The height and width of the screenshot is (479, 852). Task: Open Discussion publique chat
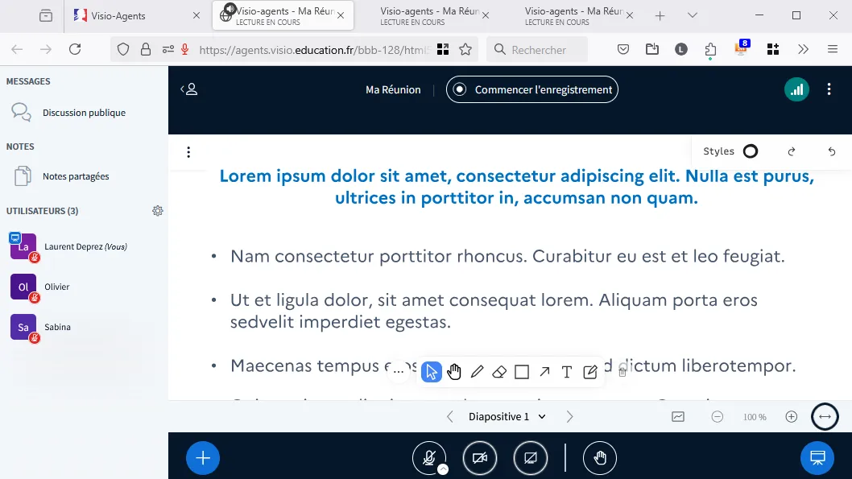(85, 113)
